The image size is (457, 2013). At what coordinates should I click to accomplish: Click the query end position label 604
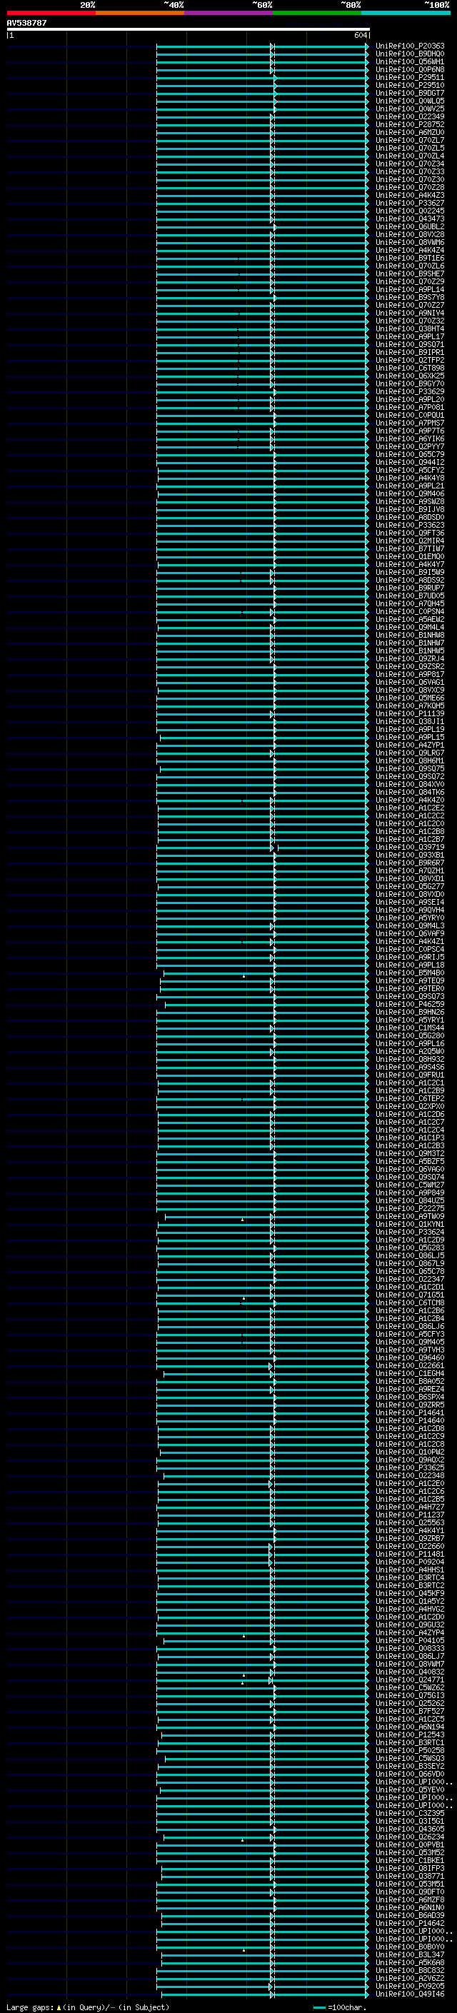360,35
